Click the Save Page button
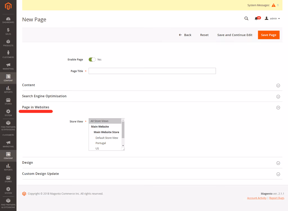 [x=269, y=35]
